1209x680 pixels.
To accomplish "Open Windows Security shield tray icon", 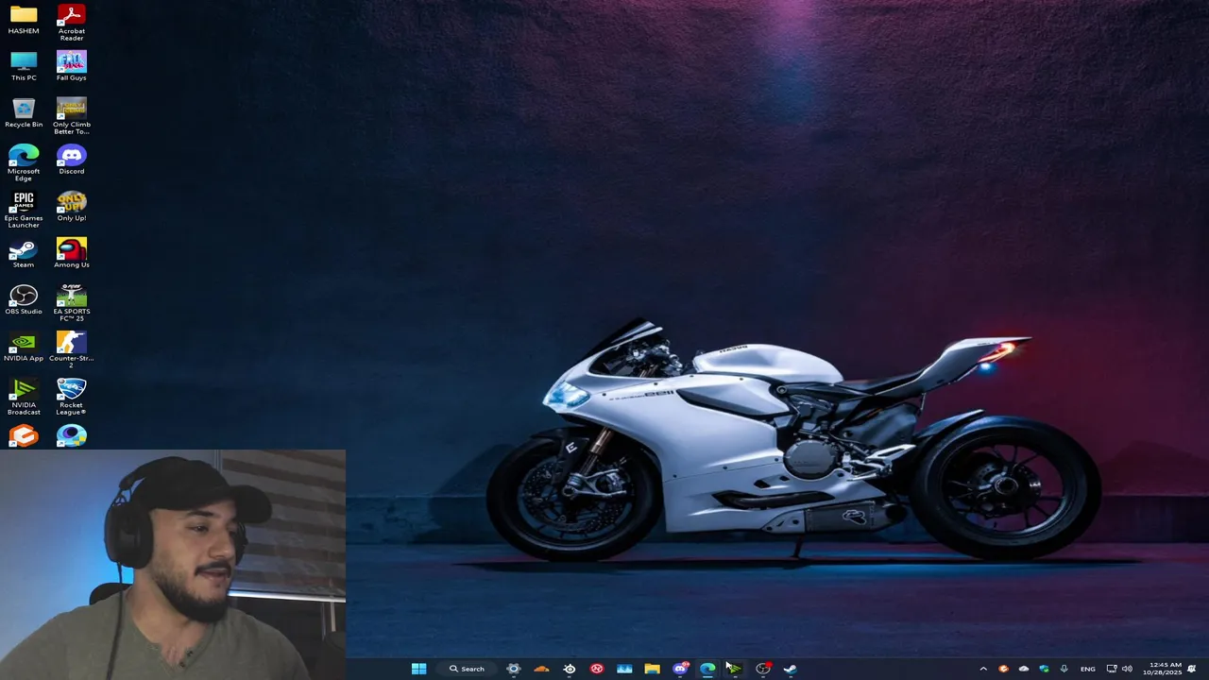I will coord(1044,669).
